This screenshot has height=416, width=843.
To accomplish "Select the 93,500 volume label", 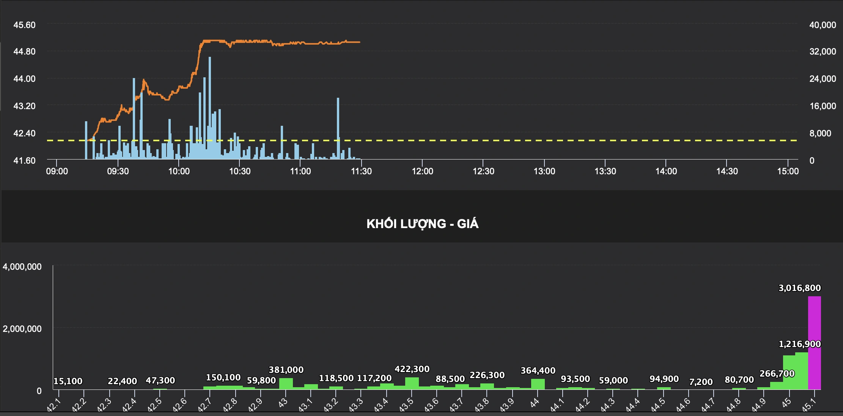I will click(576, 379).
